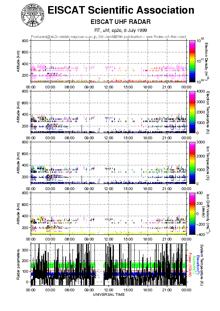220x311 pixels.
Task: Click the UNIVERSAL TIME axis label
Action: pos(109,295)
